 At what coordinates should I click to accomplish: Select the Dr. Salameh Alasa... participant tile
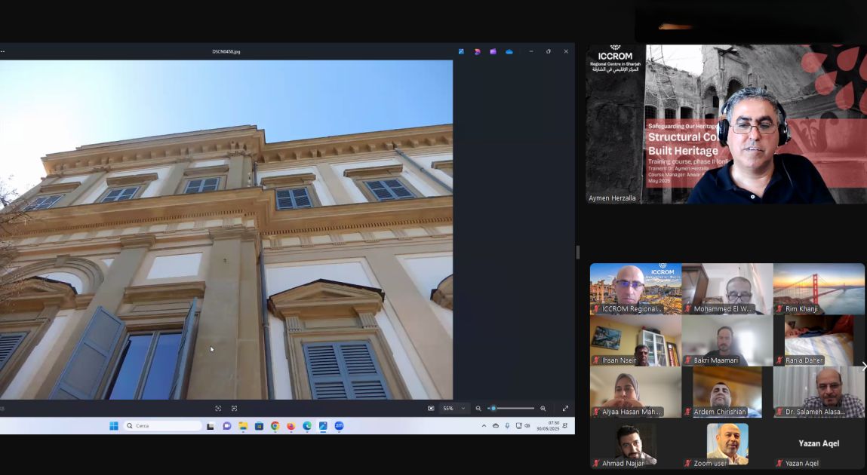(x=819, y=392)
